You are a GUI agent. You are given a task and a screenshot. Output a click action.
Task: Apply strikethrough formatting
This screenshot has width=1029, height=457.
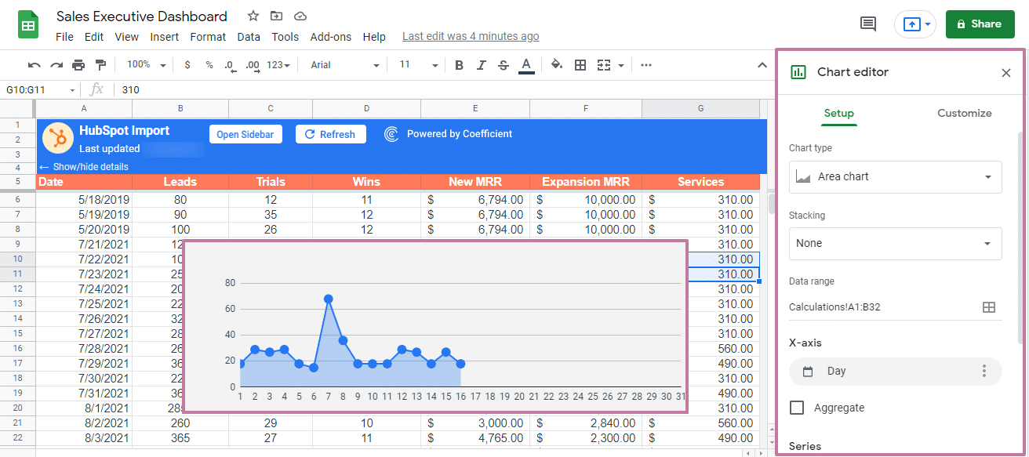coord(504,65)
